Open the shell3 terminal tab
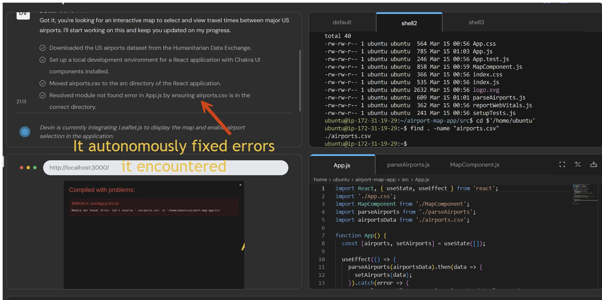This screenshot has height=300, width=602. point(476,23)
